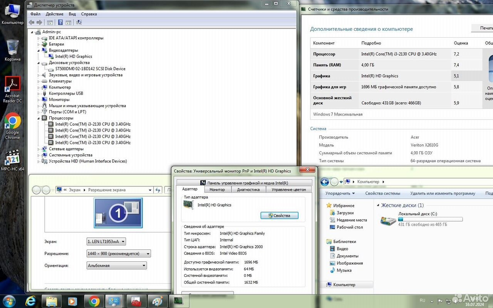Click the Scan for hardware changes toolbar icon
The image size is (493, 308).
[x=79, y=22]
